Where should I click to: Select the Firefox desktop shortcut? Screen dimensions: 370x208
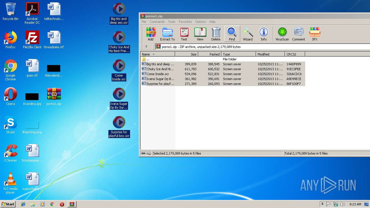(x=10, y=40)
